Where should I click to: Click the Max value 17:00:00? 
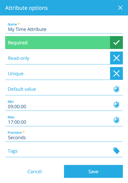(x=17, y=122)
